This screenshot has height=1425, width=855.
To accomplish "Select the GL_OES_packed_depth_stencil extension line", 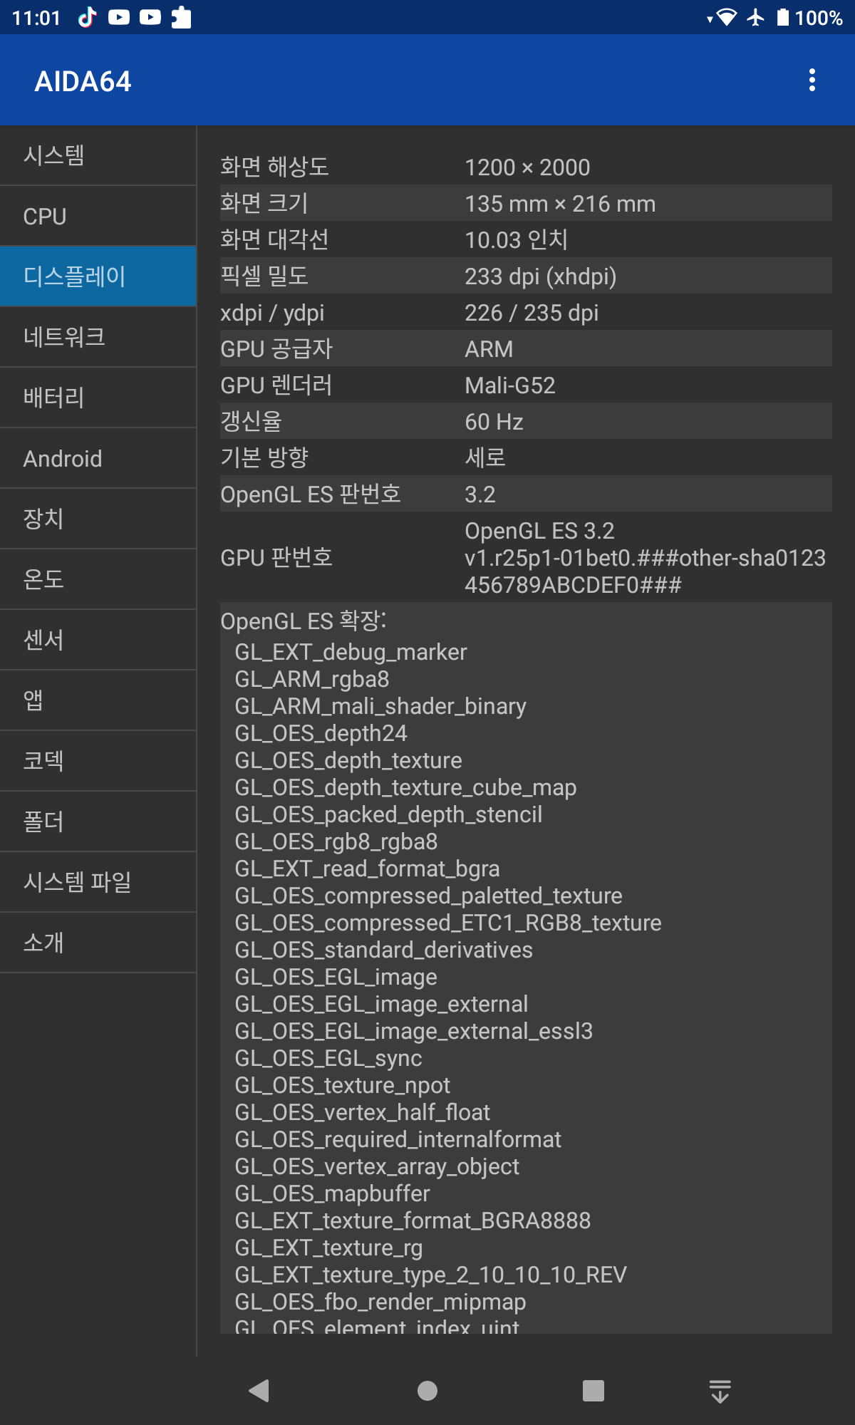I will (x=388, y=814).
